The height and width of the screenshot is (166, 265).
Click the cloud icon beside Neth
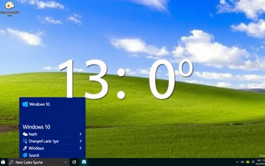coord(25,134)
